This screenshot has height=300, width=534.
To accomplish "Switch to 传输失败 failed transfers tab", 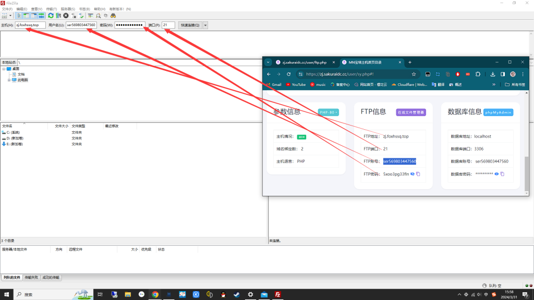I will tap(31, 278).
